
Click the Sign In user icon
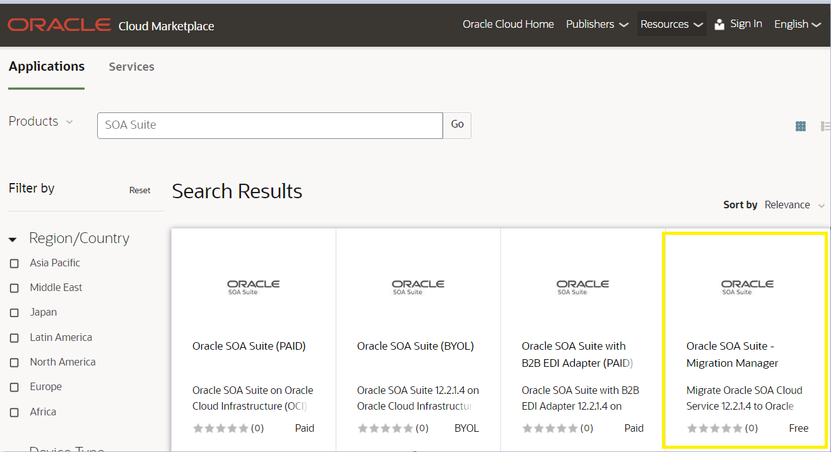pos(719,25)
